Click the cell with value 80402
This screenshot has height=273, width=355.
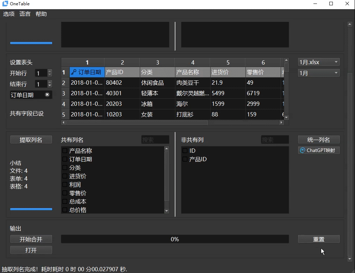[x=122, y=83]
